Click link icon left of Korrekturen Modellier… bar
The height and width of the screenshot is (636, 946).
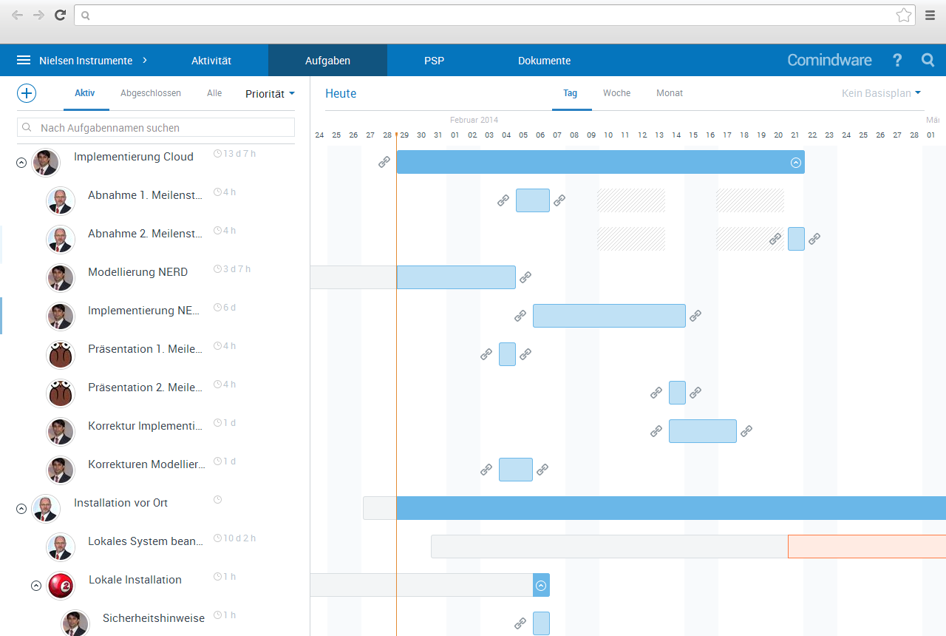coord(486,470)
